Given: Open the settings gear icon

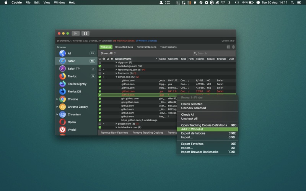Looking at the screenshot, I should [233, 47].
